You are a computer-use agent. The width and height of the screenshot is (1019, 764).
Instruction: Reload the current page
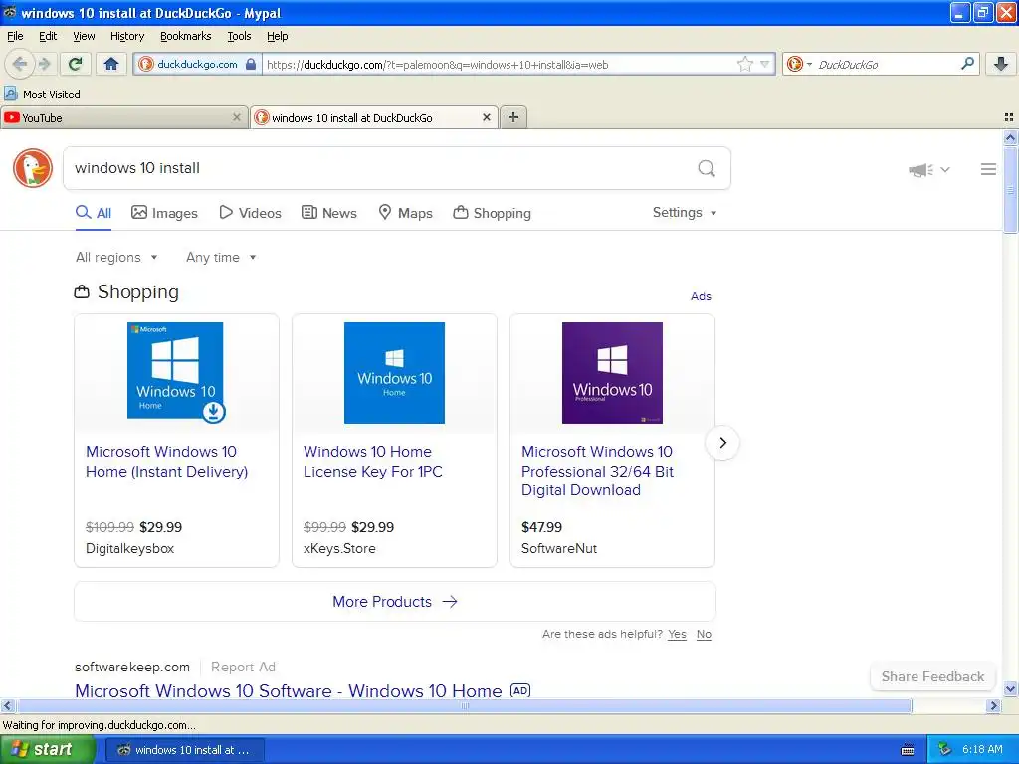76,64
